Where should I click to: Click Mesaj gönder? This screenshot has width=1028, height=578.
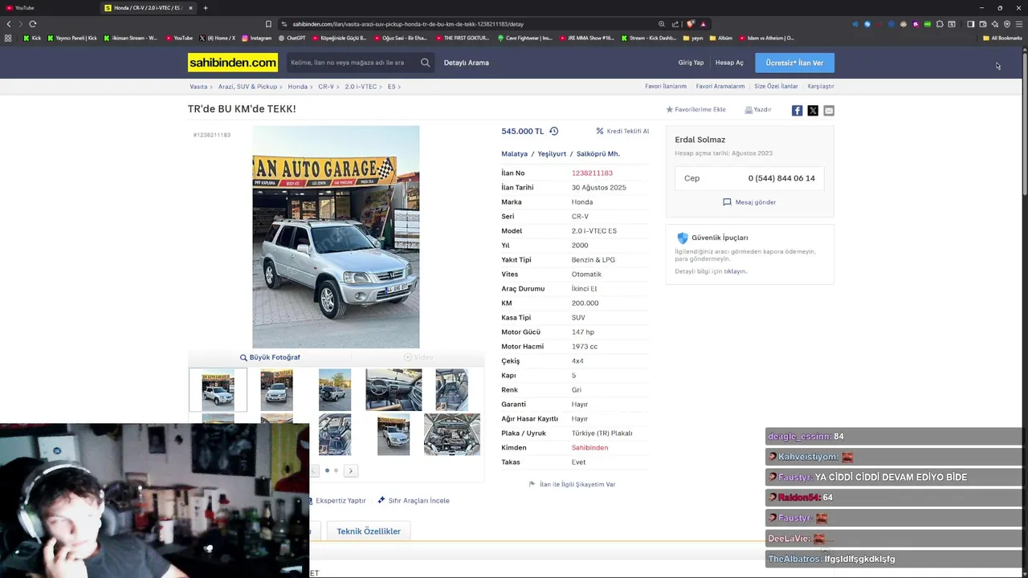coord(749,202)
